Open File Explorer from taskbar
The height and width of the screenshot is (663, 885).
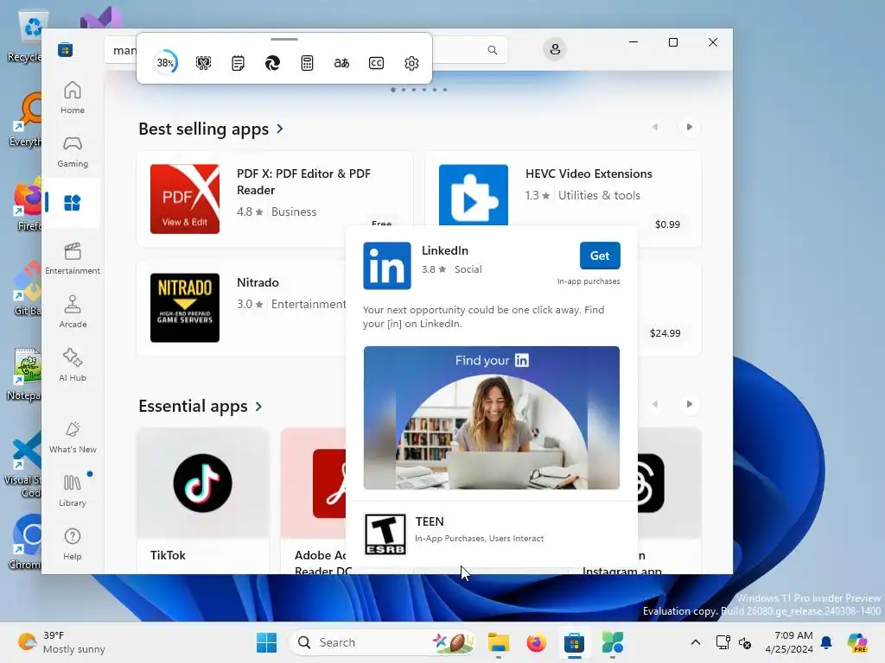pos(499,642)
